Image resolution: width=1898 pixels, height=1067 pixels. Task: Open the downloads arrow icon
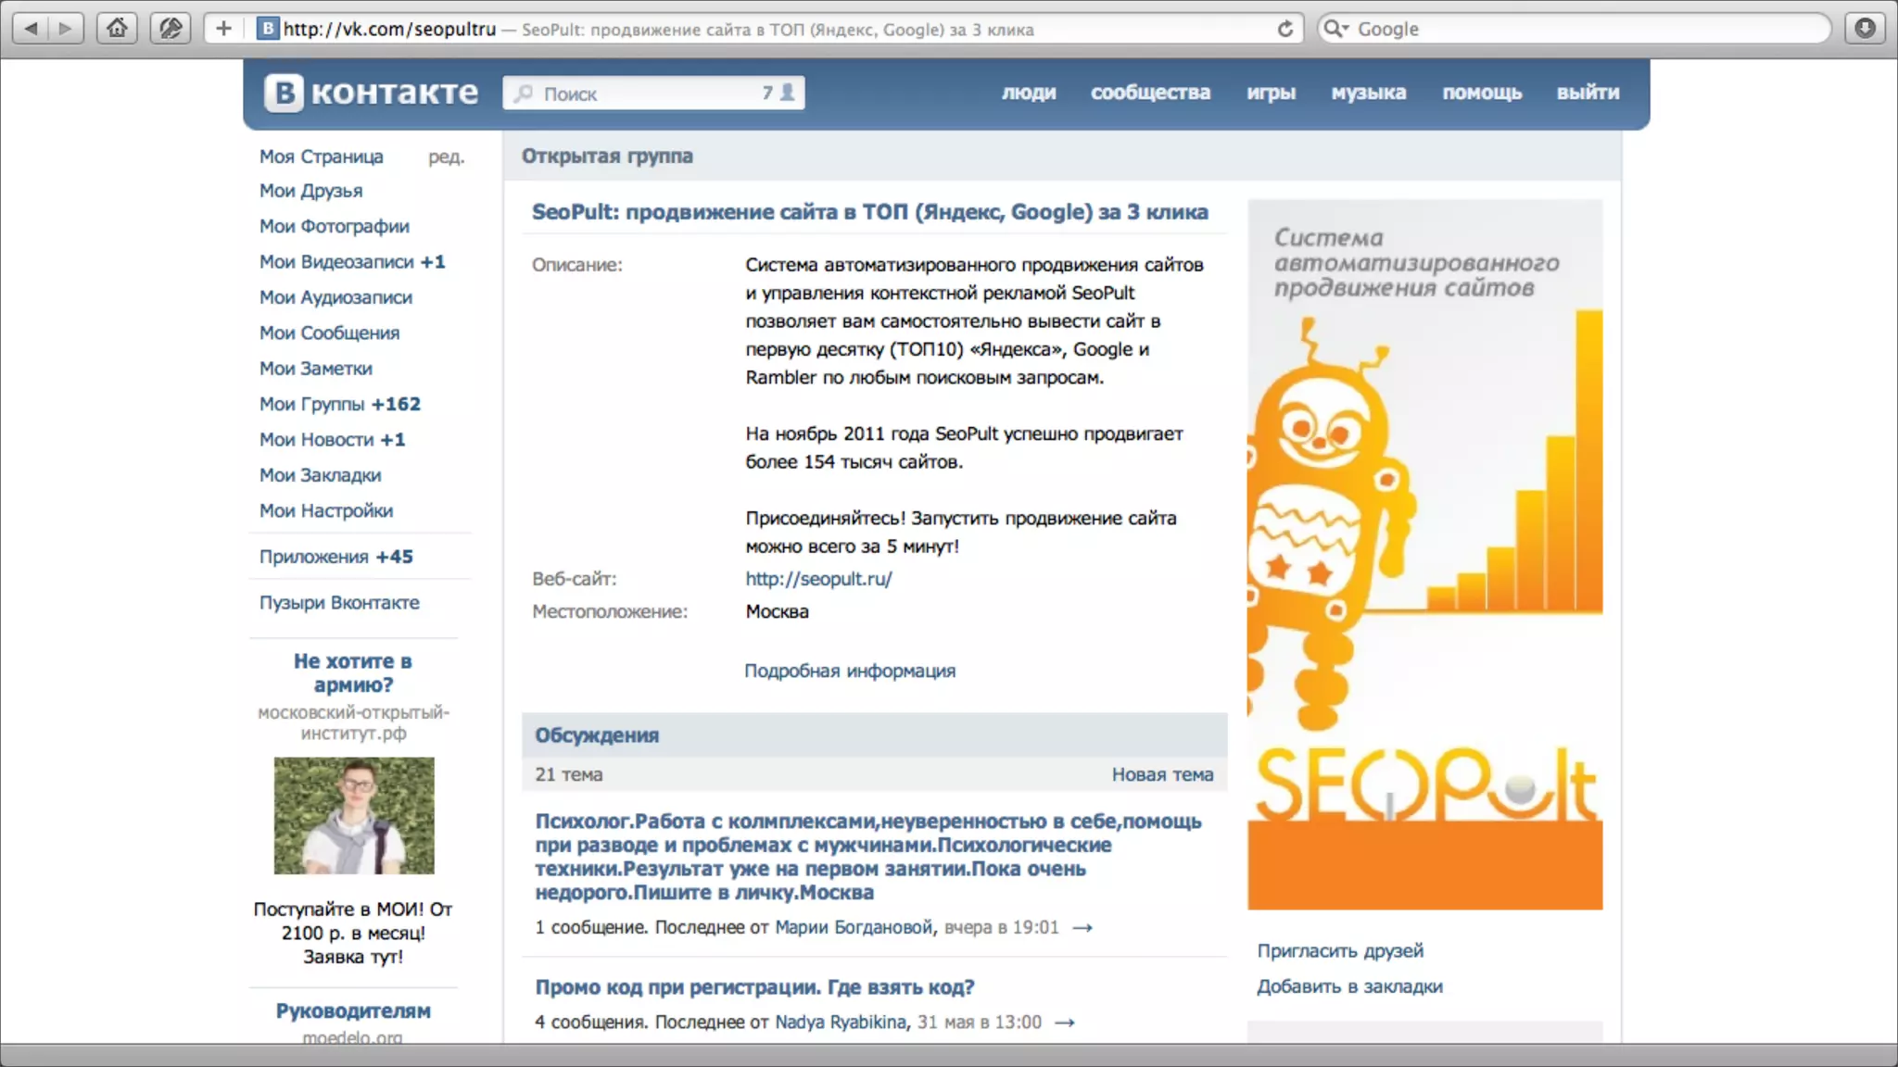coord(1866,29)
